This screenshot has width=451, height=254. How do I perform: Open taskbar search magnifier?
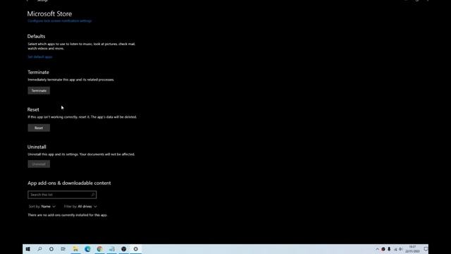39,249
